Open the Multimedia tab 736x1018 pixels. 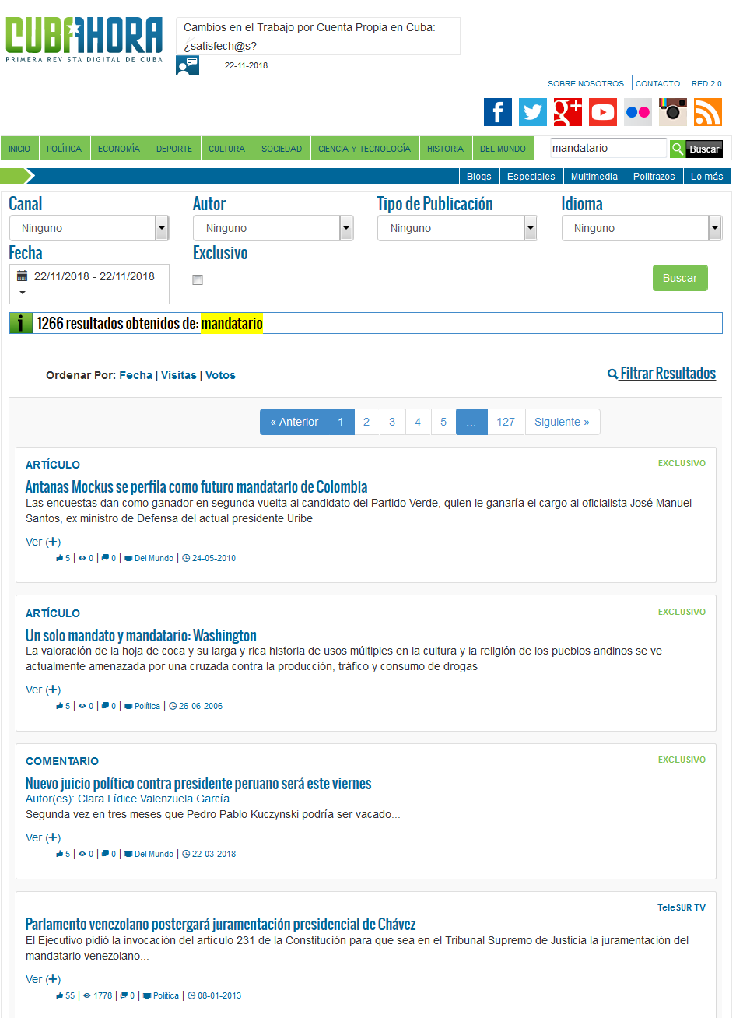point(594,177)
